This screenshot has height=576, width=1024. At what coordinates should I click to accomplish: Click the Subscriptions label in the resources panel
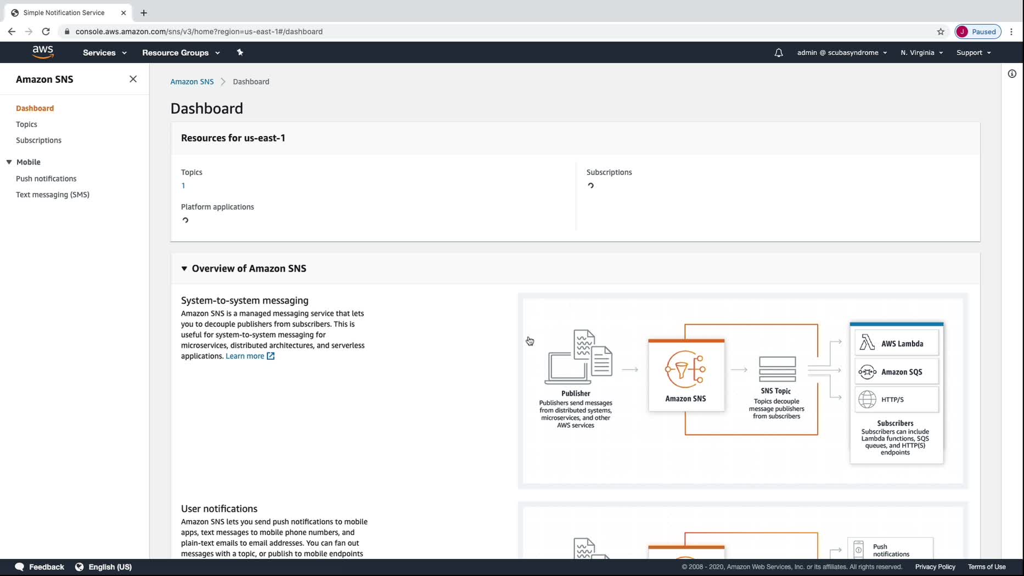pyautogui.click(x=609, y=172)
